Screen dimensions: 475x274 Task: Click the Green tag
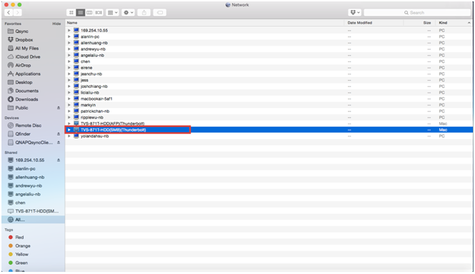tap(21, 263)
